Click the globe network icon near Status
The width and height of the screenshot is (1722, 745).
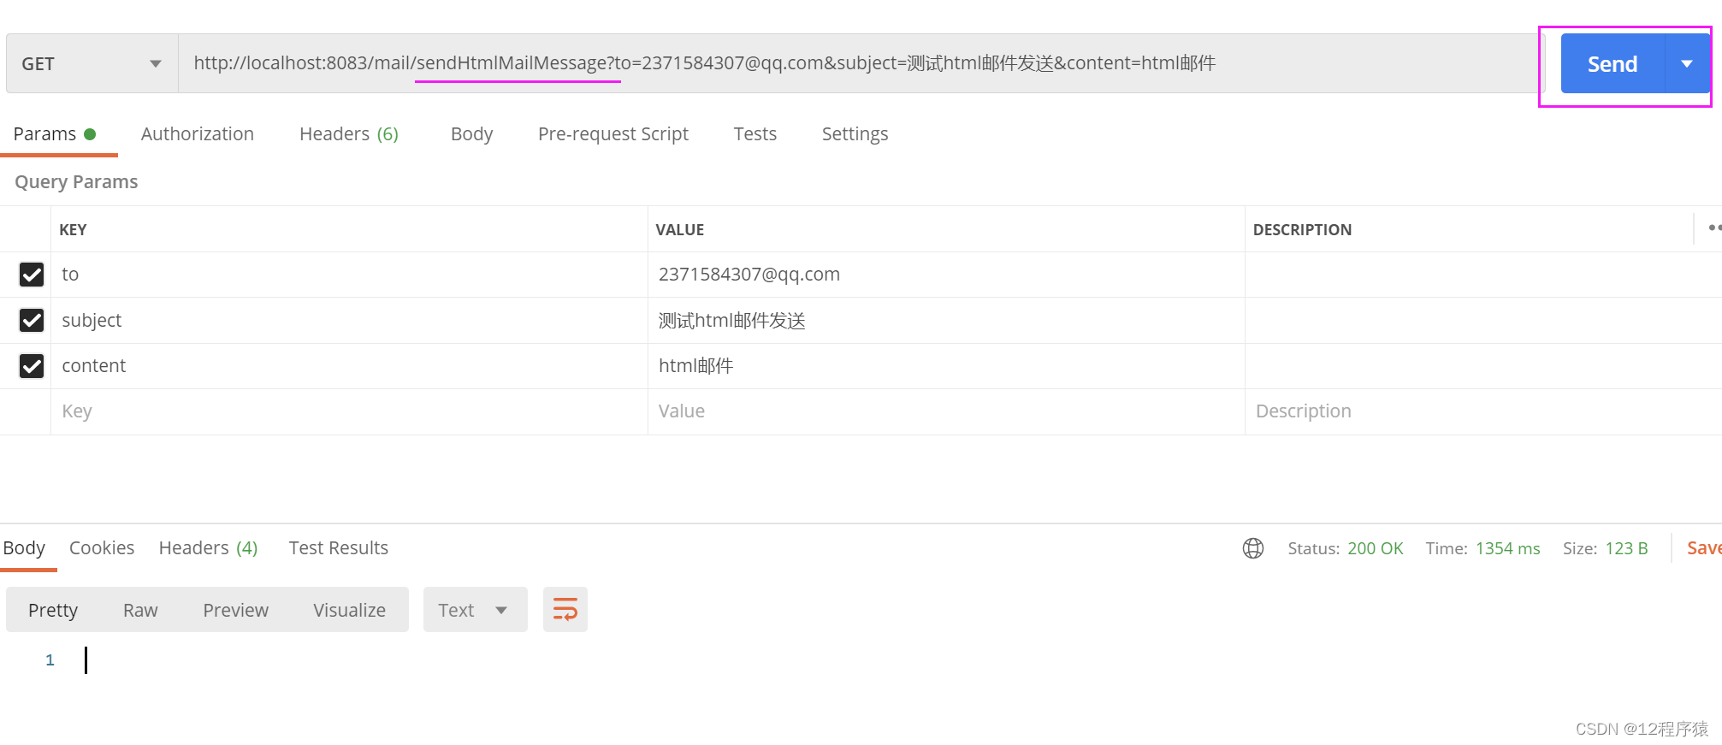pyautogui.click(x=1253, y=548)
